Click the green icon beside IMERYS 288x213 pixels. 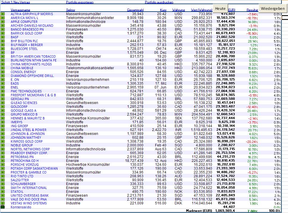2,122
